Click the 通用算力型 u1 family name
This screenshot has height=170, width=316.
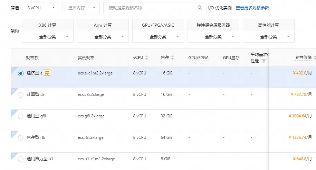[40, 159]
